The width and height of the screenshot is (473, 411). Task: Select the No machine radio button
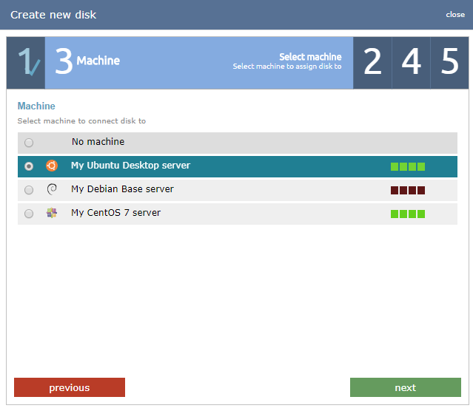[x=29, y=143]
